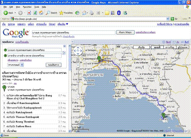Switch map to ภูมิประเทศ terrain view
The height and width of the screenshot is (138, 191).
[183, 47]
